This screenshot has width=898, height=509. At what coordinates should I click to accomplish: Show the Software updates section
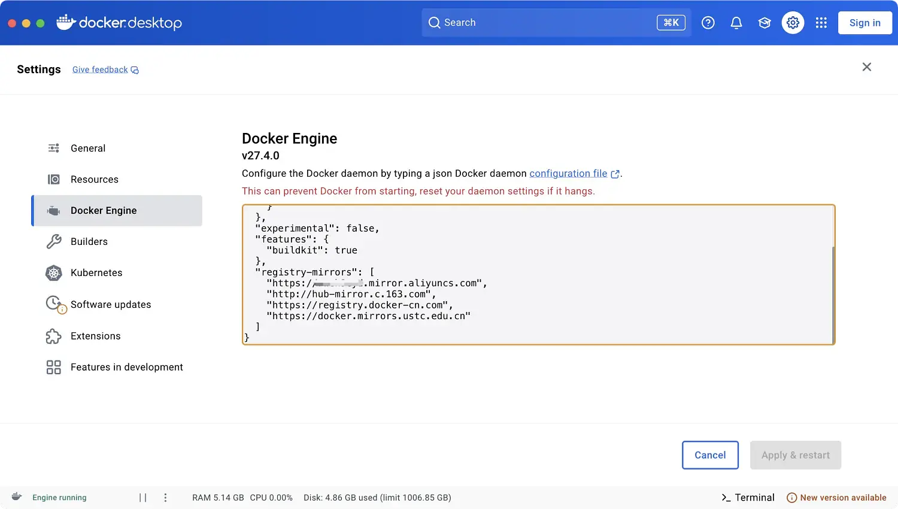coord(111,305)
